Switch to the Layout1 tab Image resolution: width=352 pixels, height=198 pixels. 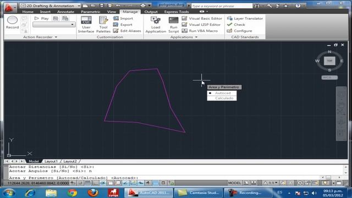[x=51, y=161]
